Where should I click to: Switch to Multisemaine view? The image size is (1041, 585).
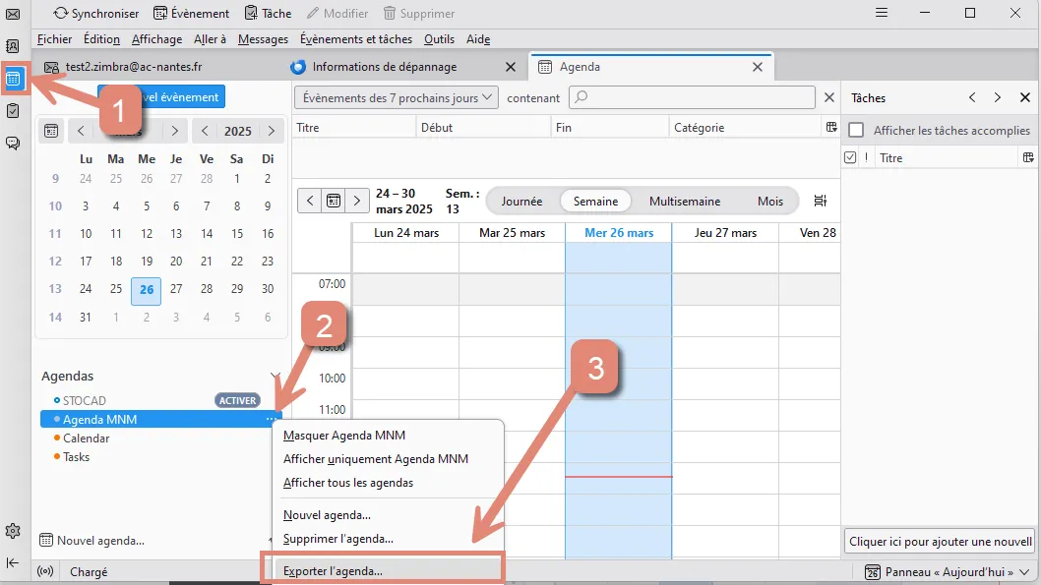tap(685, 201)
